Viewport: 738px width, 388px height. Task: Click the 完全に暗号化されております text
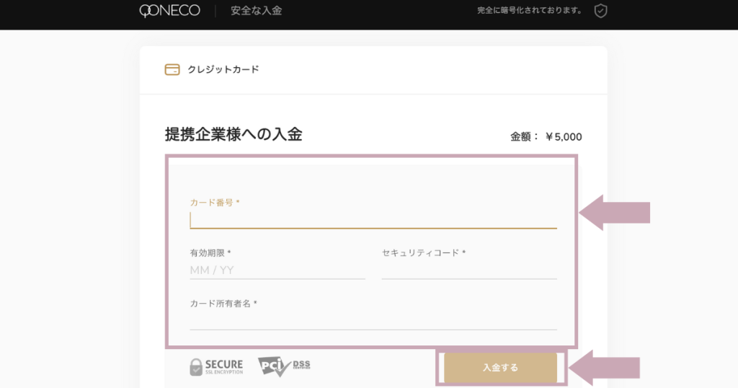(530, 10)
